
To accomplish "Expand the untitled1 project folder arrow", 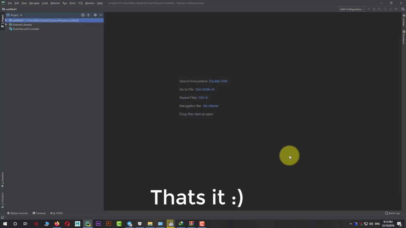I will pos(6,20).
